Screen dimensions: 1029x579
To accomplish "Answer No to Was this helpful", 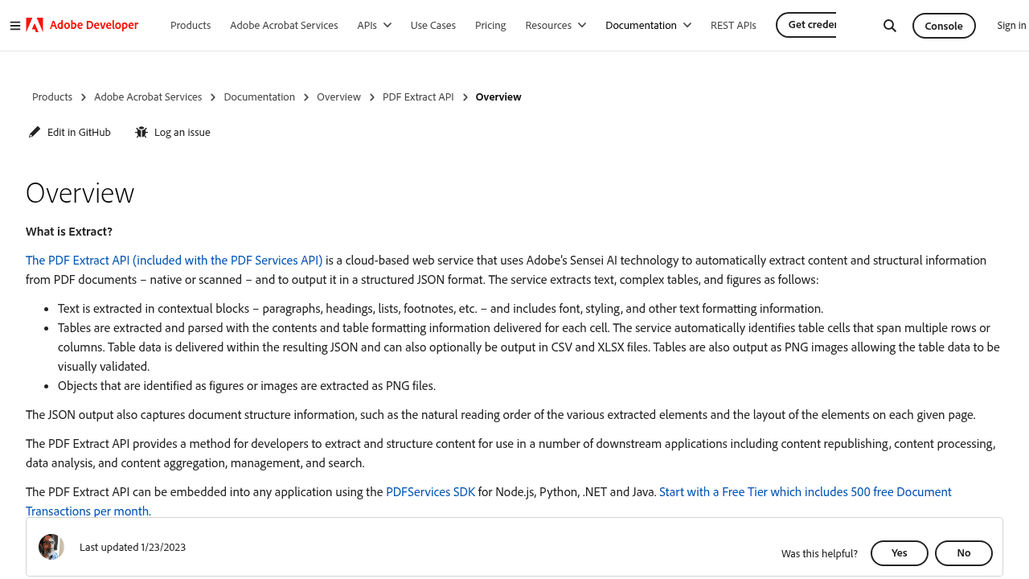I will pyautogui.click(x=964, y=553).
